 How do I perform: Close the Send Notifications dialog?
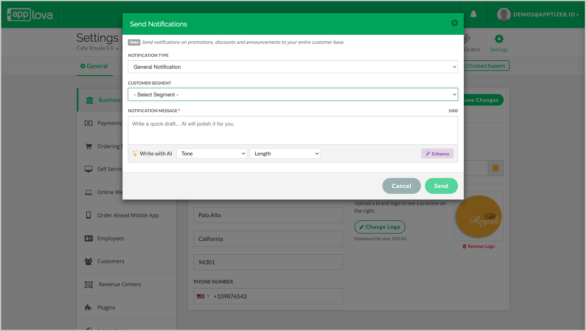(x=454, y=23)
